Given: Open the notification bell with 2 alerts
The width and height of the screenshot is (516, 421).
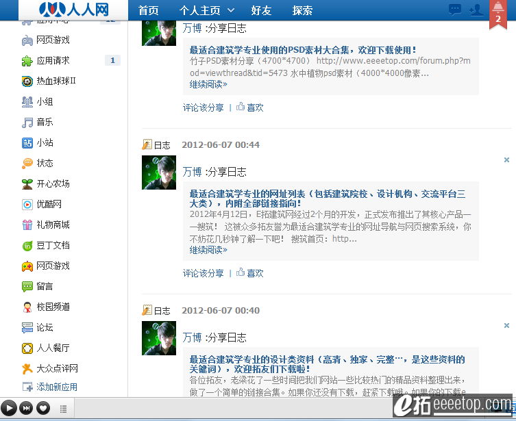Looking at the screenshot, I should pyautogui.click(x=498, y=14).
